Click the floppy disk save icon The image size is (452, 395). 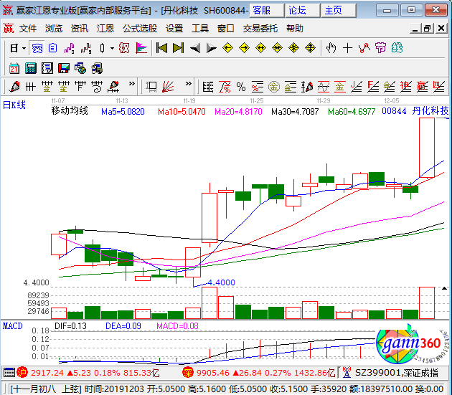point(63,68)
